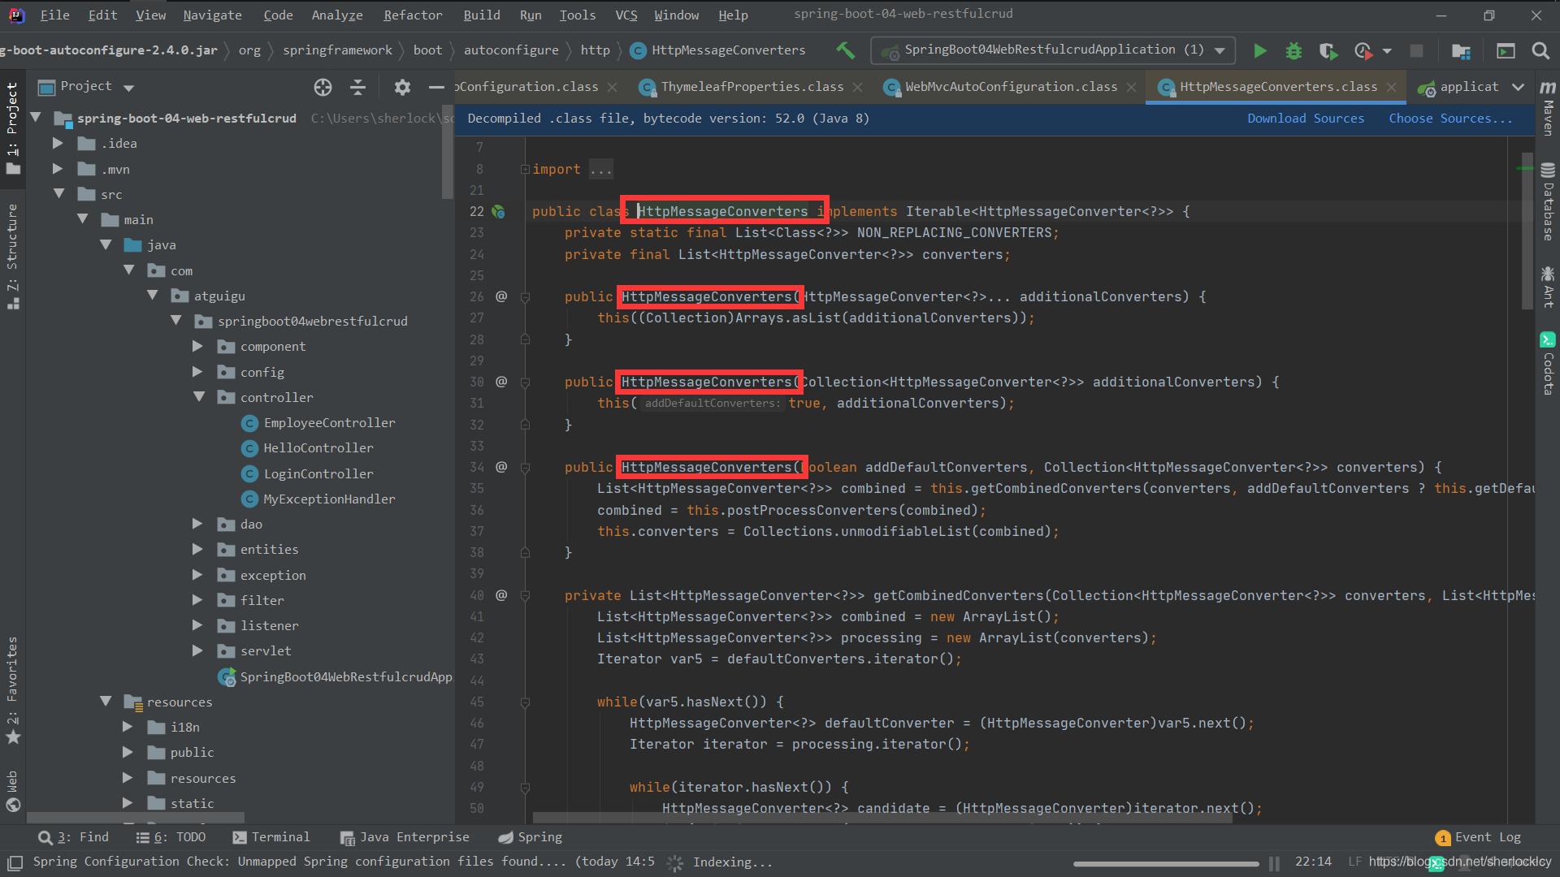Open the Project view dropdown arrow

tap(128, 88)
